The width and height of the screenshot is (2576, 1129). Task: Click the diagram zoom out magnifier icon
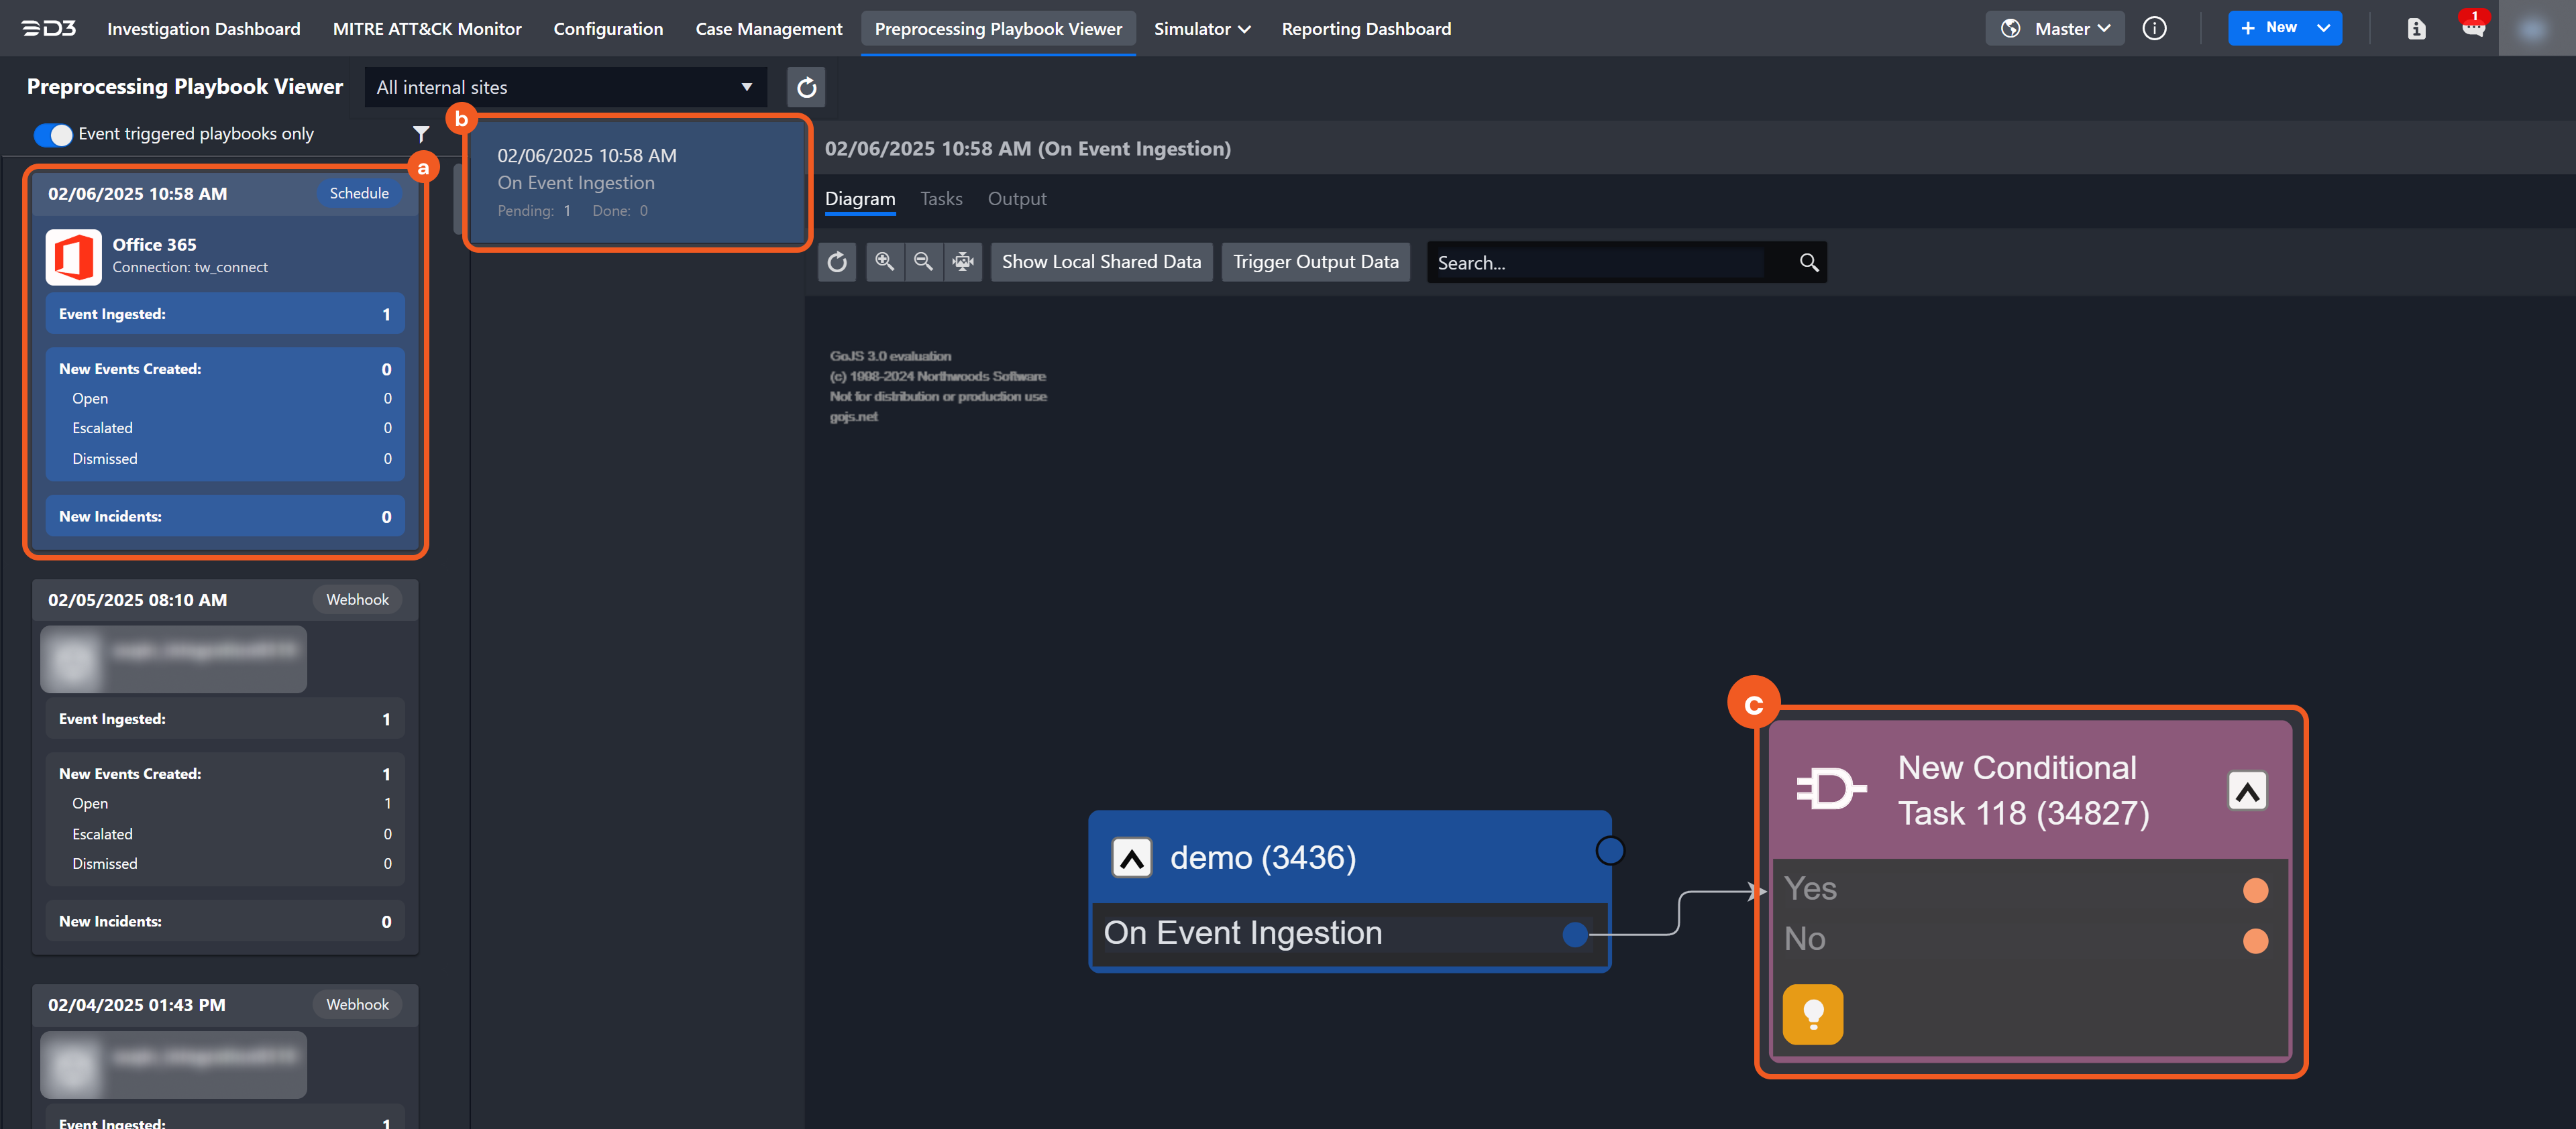(923, 261)
